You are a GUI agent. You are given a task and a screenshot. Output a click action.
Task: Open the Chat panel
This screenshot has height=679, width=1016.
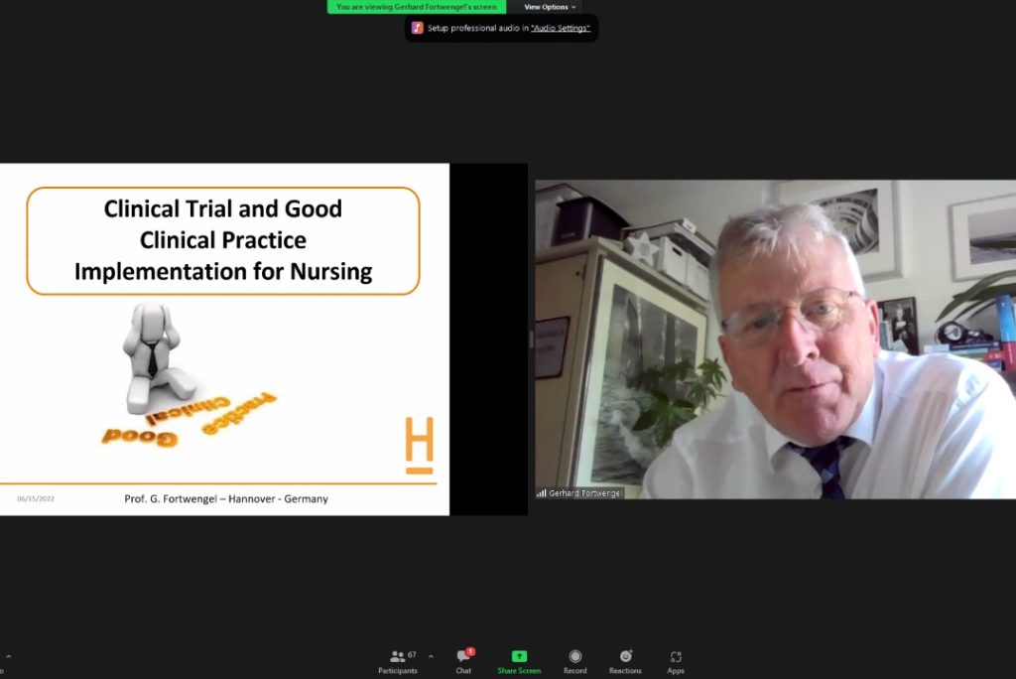(x=463, y=661)
